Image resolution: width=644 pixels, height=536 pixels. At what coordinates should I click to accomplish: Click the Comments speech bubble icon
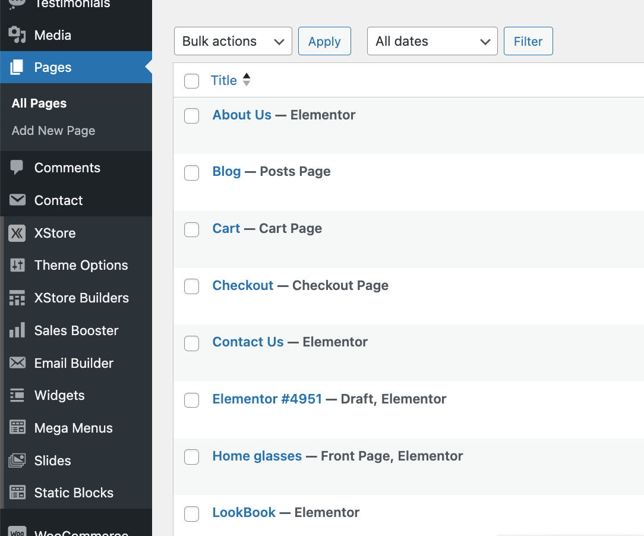pyautogui.click(x=17, y=167)
